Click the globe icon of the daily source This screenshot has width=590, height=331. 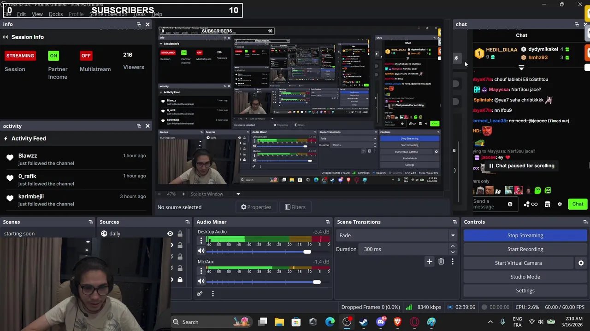tap(104, 234)
